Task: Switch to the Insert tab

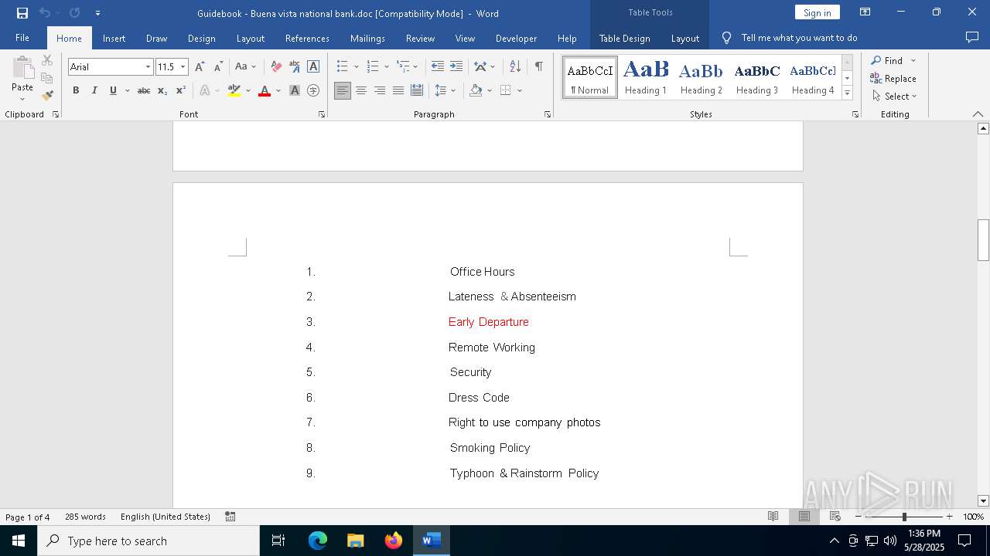Action: [x=114, y=38]
